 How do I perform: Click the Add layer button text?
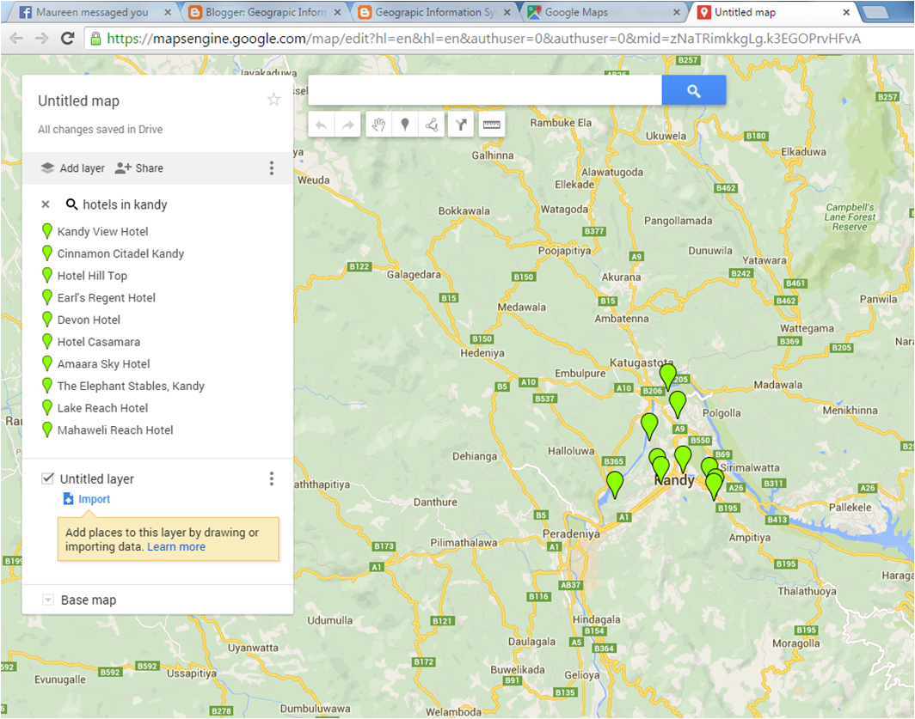pos(83,168)
